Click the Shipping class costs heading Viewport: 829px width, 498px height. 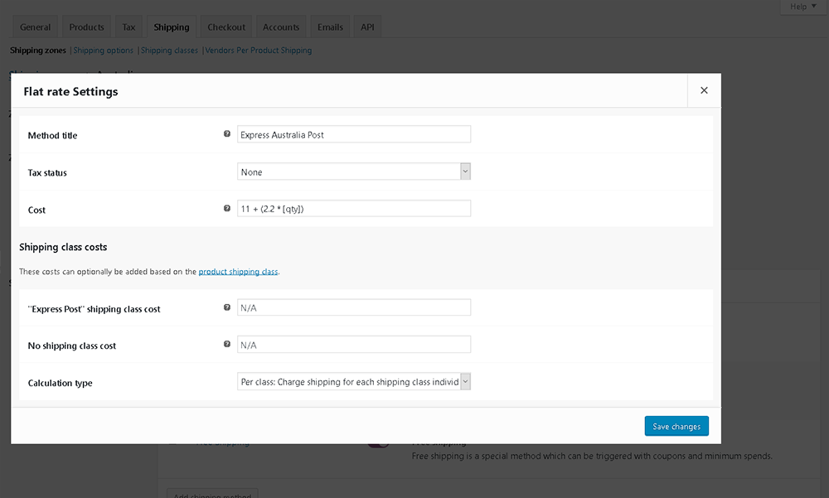[x=63, y=247]
